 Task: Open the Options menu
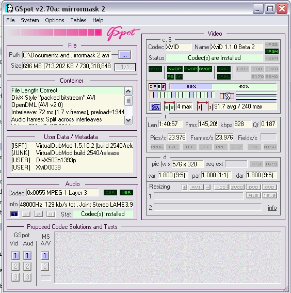pos(55,20)
